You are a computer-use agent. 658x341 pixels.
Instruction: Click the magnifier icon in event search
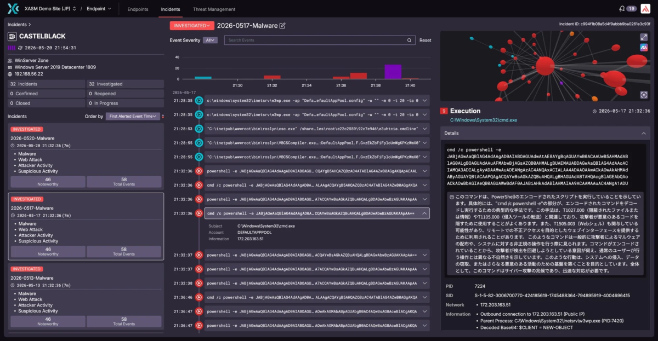(x=410, y=40)
